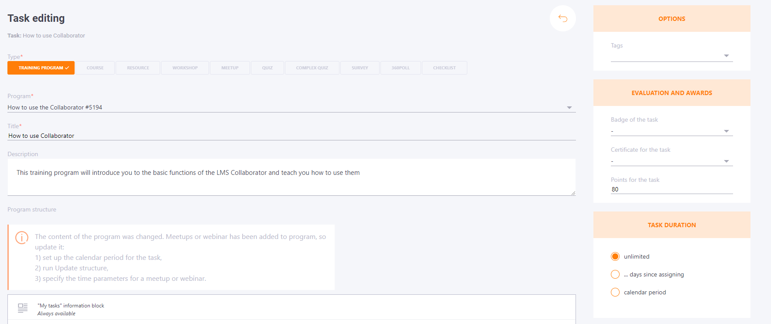Image resolution: width=771 pixels, height=324 pixels.
Task: Click the "My tasks" information block icon
Action: coord(23,308)
